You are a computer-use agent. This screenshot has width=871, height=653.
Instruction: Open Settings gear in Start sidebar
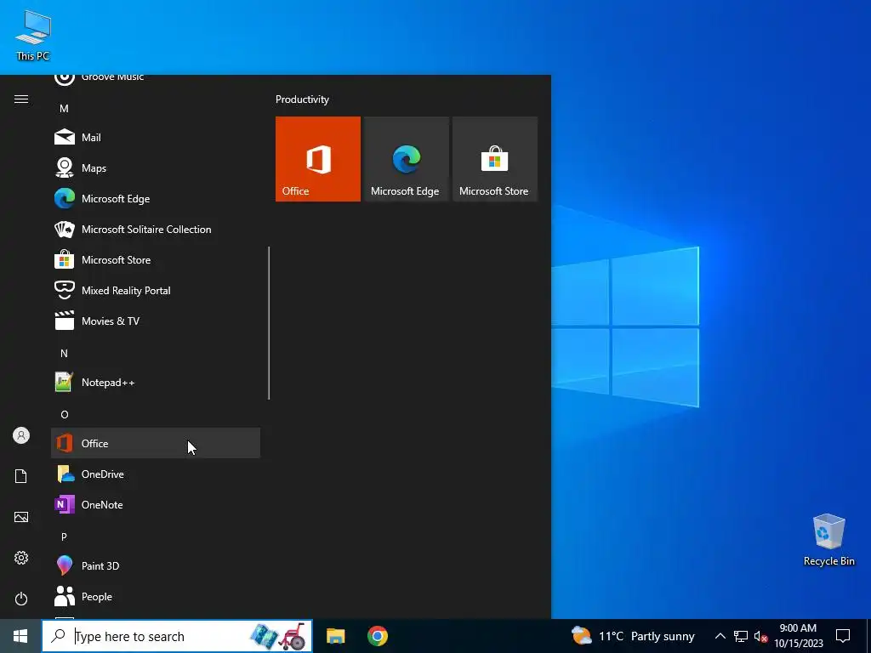click(x=21, y=558)
